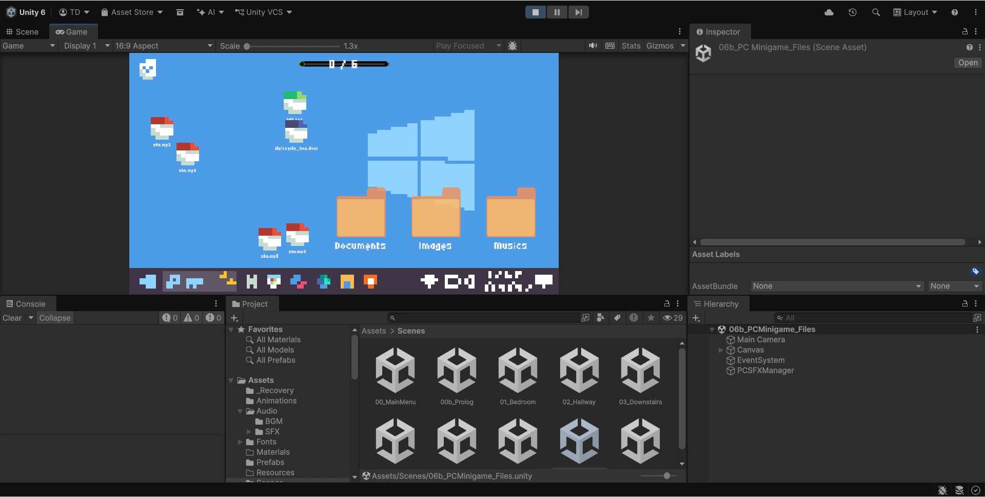Toggle Console warnings filter
985x497 pixels.
click(191, 318)
